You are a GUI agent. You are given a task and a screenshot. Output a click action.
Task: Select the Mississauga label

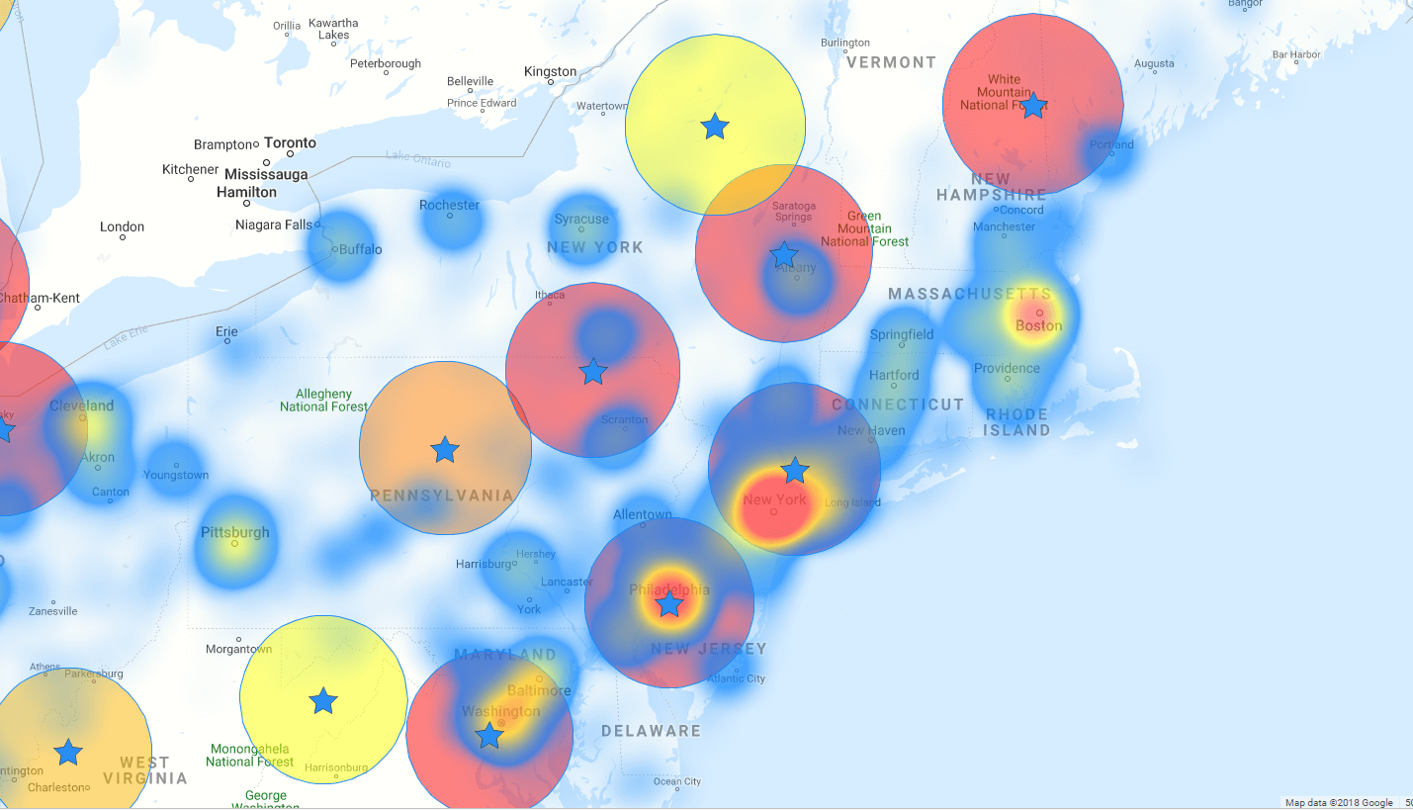tap(266, 174)
